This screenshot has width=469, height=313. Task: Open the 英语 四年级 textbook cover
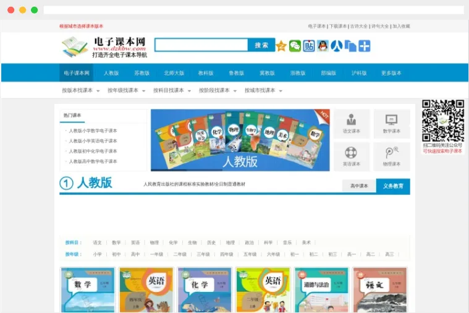tap(146, 290)
